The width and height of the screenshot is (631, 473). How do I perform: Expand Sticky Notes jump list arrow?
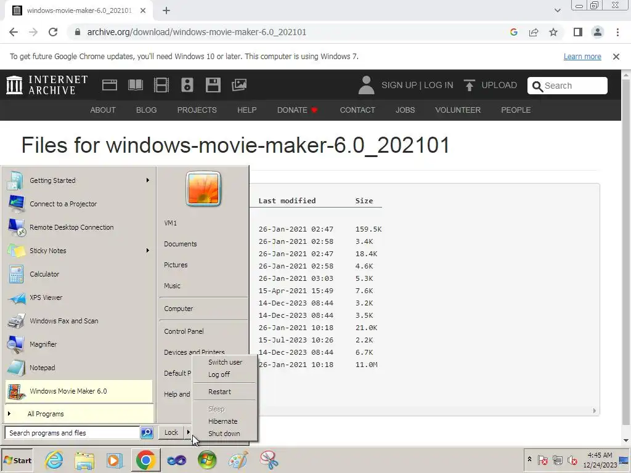[x=148, y=250]
